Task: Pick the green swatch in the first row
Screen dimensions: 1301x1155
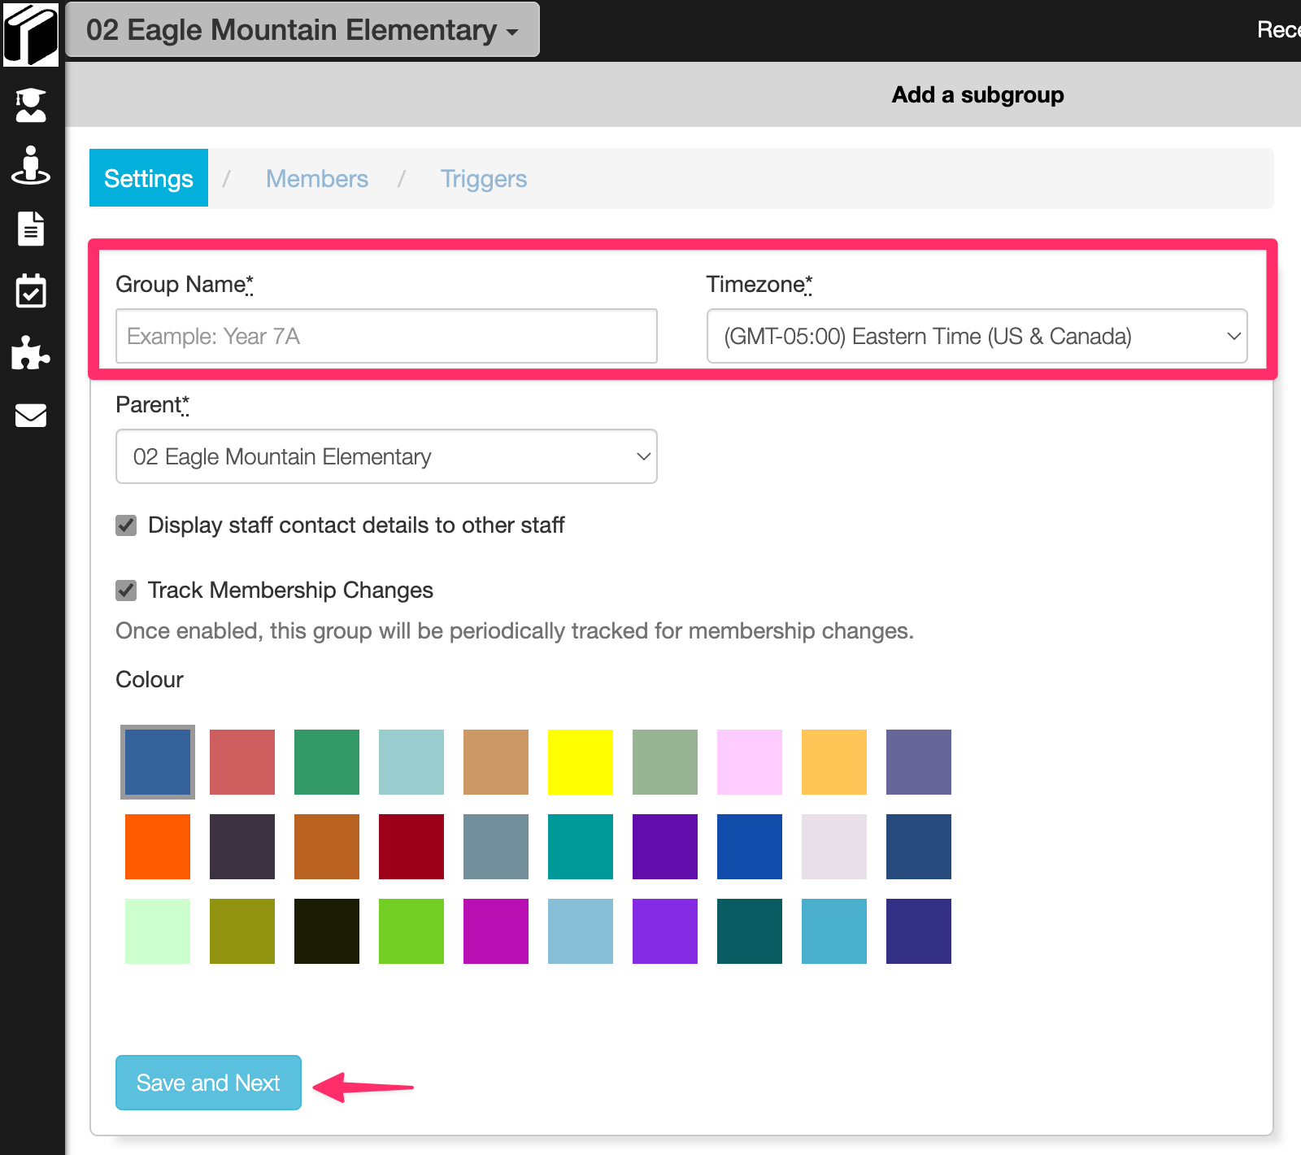Action: [327, 762]
